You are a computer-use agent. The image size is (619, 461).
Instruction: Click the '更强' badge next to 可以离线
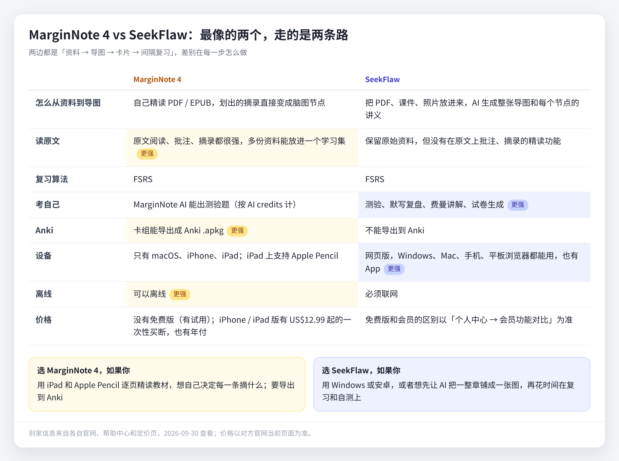tap(180, 294)
